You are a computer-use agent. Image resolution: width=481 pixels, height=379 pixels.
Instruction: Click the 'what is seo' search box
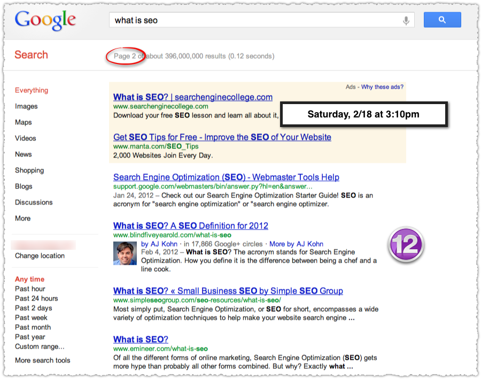261,20
